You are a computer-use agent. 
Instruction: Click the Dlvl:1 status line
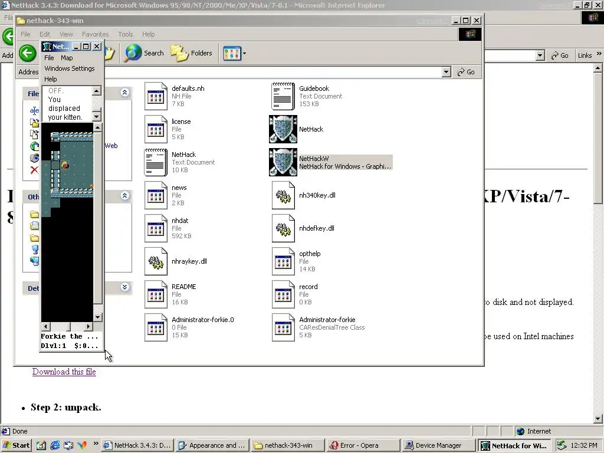tap(70, 346)
